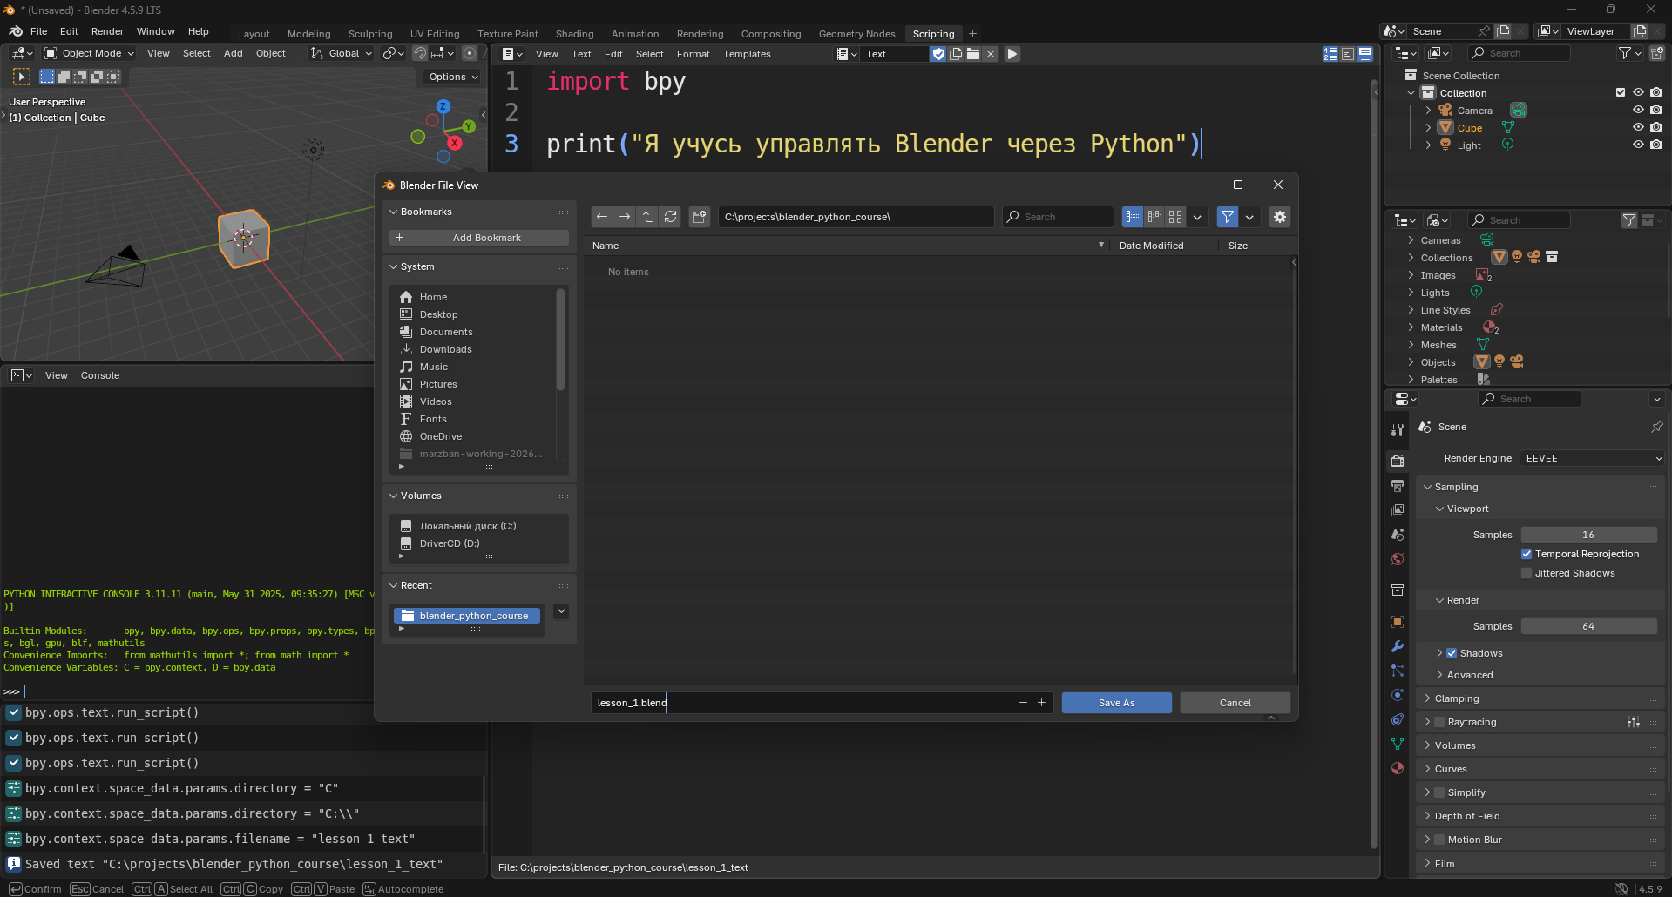The height and width of the screenshot is (897, 1672).
Task: Open Object Constraints properties tab
Action: click(x=1398, y=719)
